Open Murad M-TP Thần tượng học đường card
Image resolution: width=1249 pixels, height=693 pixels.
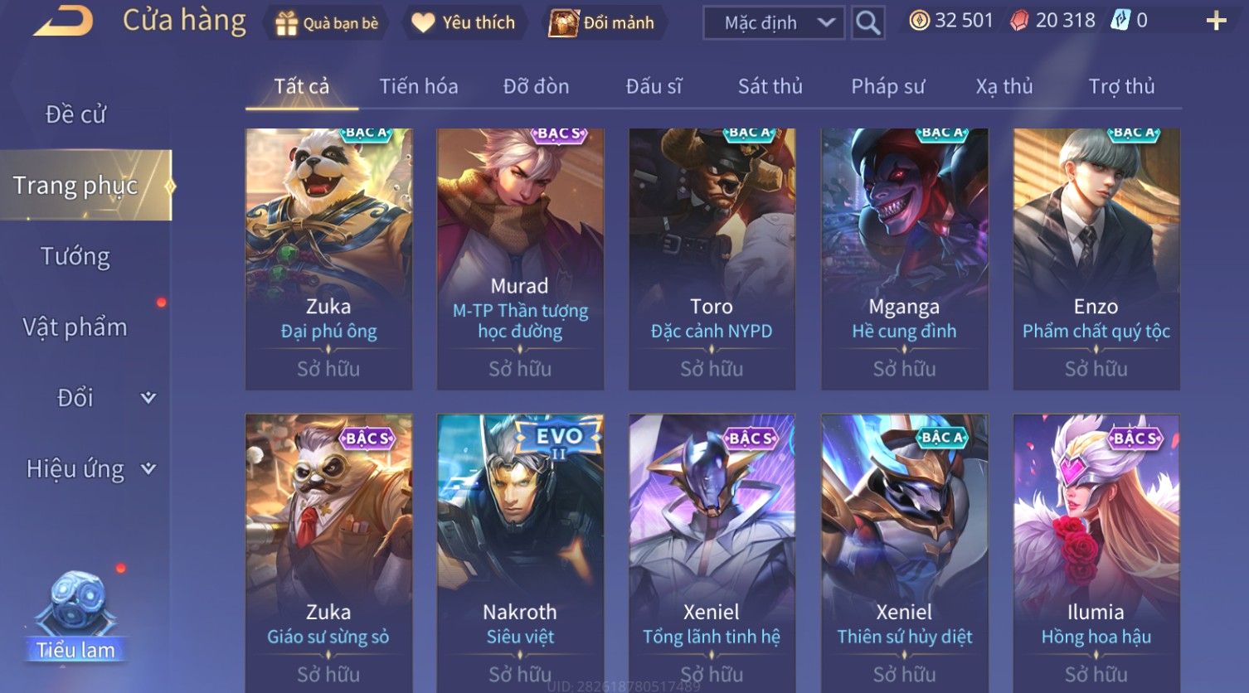[520, 259]
